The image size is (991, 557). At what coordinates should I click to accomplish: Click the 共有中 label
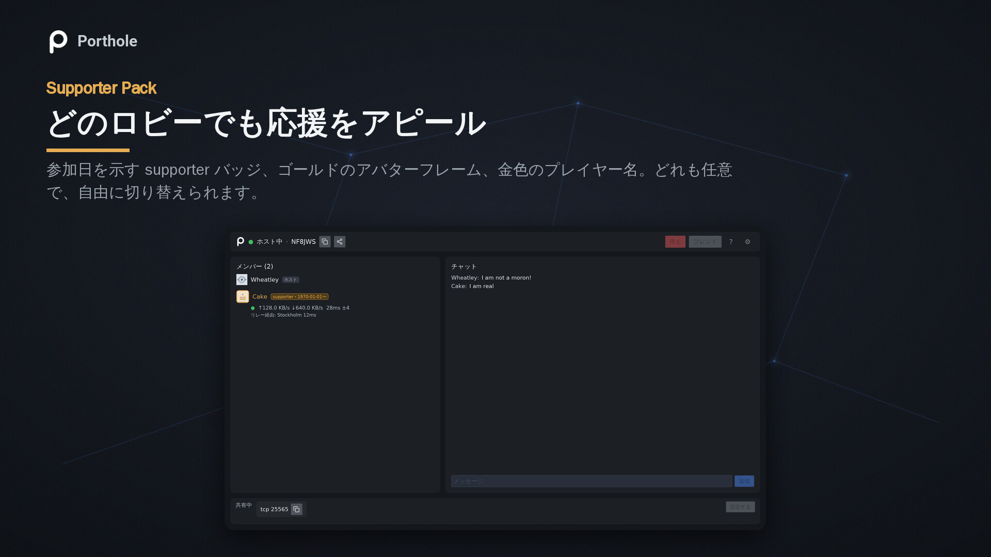tap(244, 505)
